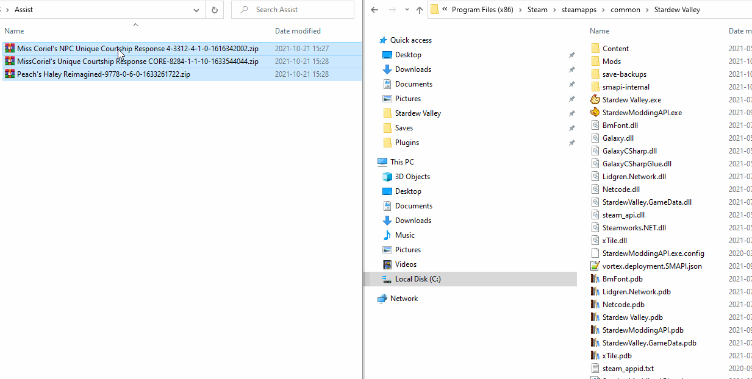Select Steamworks.NET.dll
The height and width of the screenshot is (379, 752).
[x=634, y=228]
